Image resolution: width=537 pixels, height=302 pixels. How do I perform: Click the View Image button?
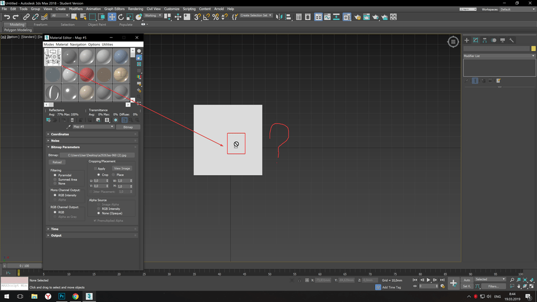tap(122, 168)
